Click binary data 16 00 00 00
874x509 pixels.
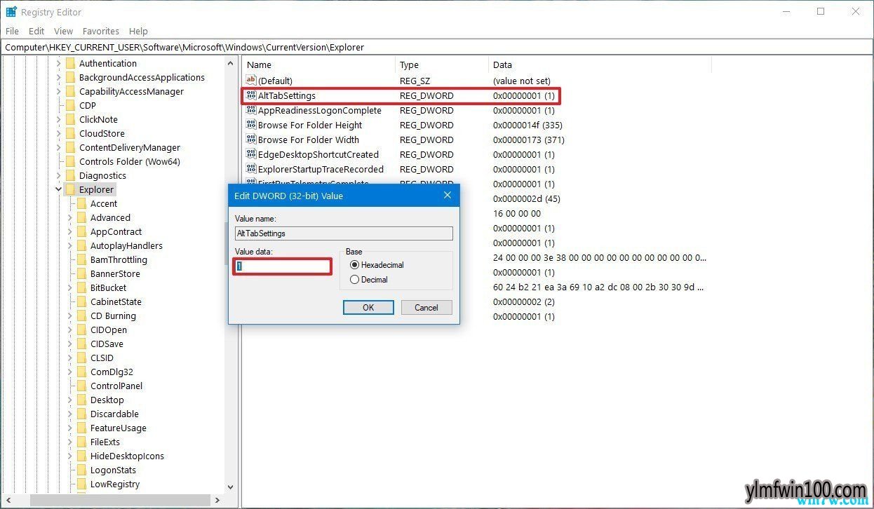pyautogui.click(x=517, y=213)
